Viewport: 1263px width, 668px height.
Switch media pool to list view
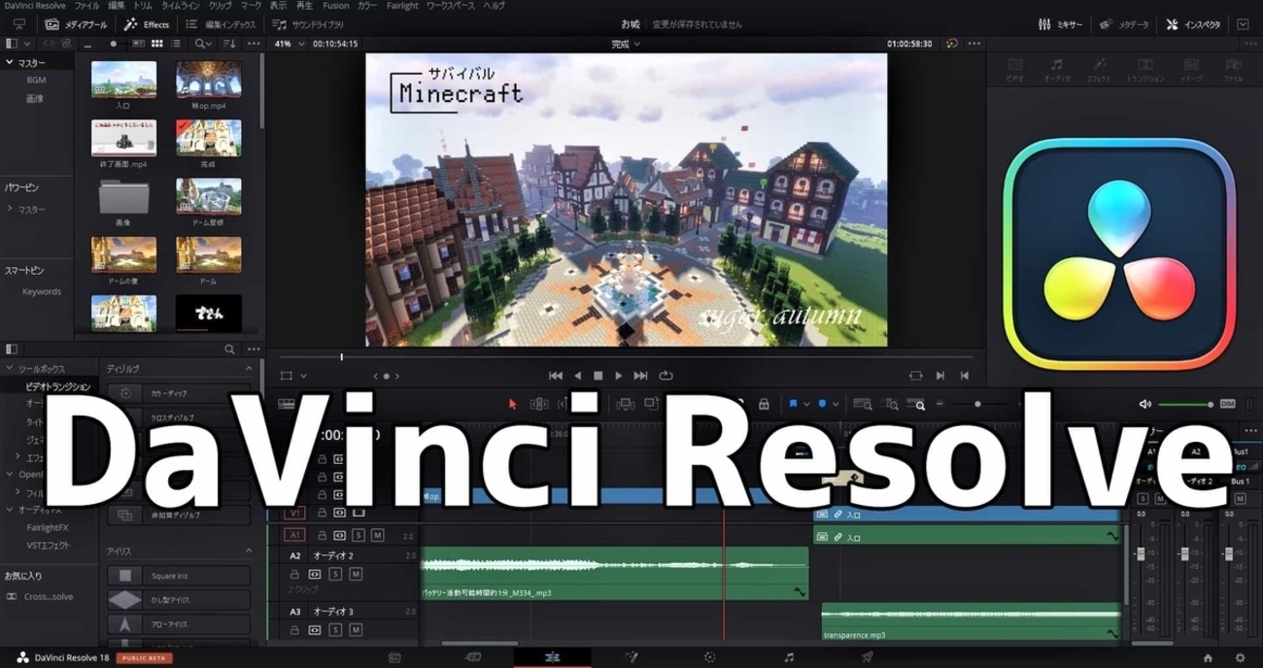coord(176,44)
